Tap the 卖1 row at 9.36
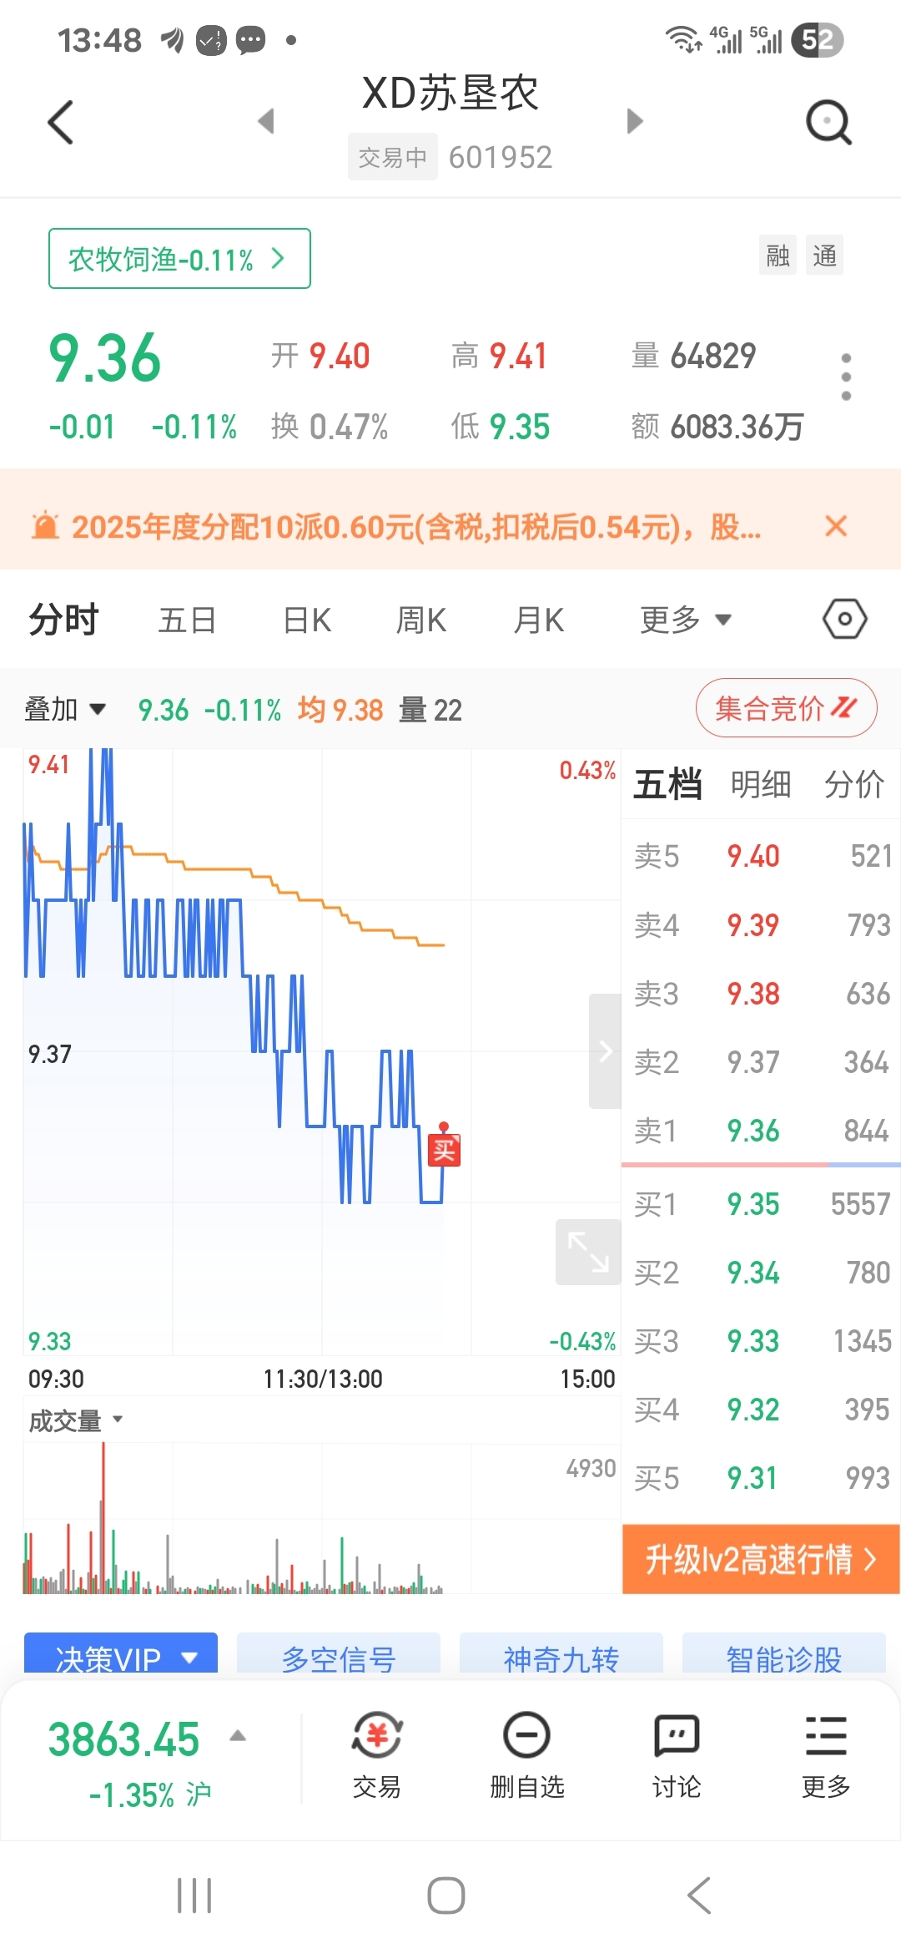 [x=761, y=1131]
